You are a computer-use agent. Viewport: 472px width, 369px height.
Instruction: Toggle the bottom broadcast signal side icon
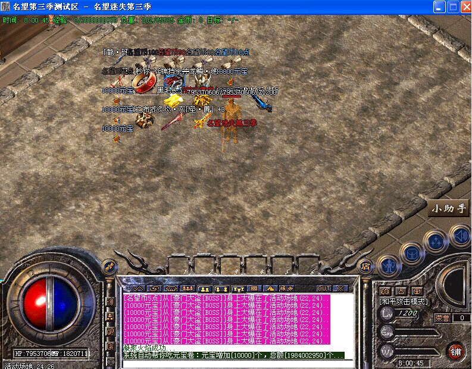click(x=110, y=361)
